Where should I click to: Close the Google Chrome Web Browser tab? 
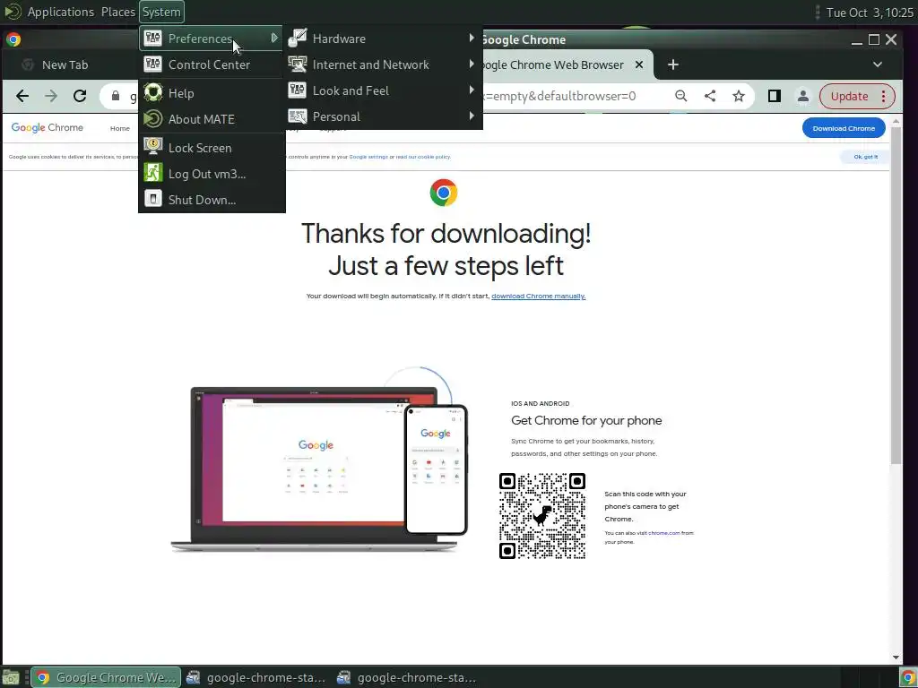point(639,64)
